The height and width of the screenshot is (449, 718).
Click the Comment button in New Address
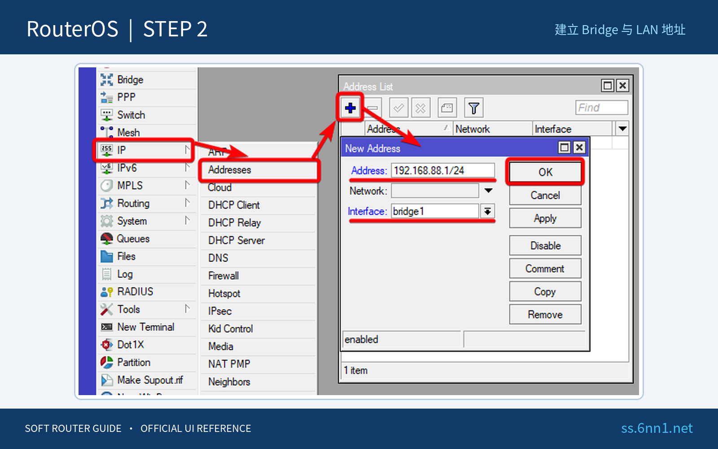point(545,269)
